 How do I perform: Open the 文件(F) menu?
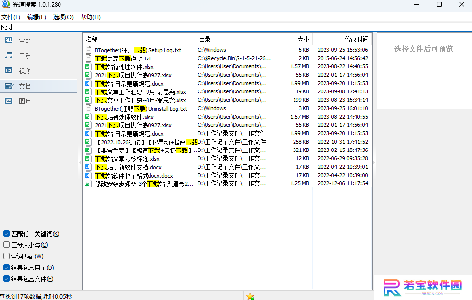(11, 17)
